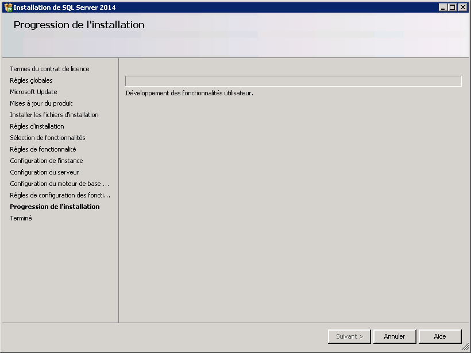
Task: Maximize the installation window
Action: [453, 7]
